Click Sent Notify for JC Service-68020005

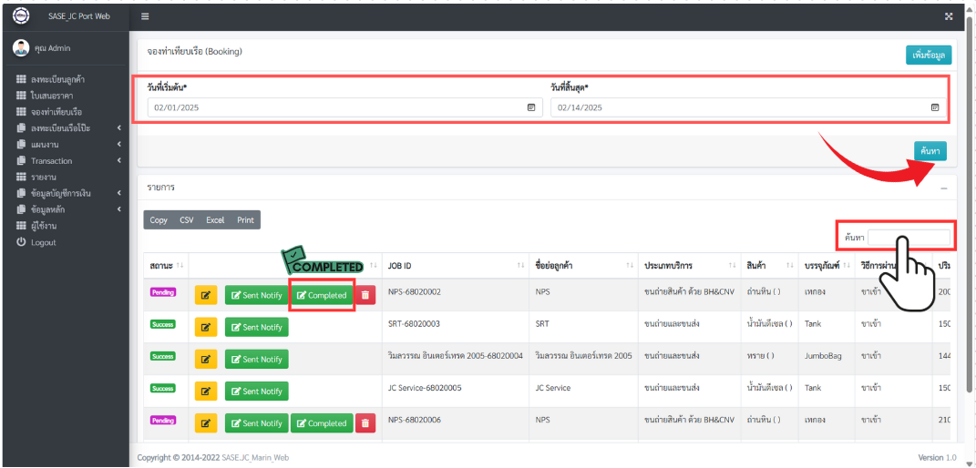pos(256,392)
